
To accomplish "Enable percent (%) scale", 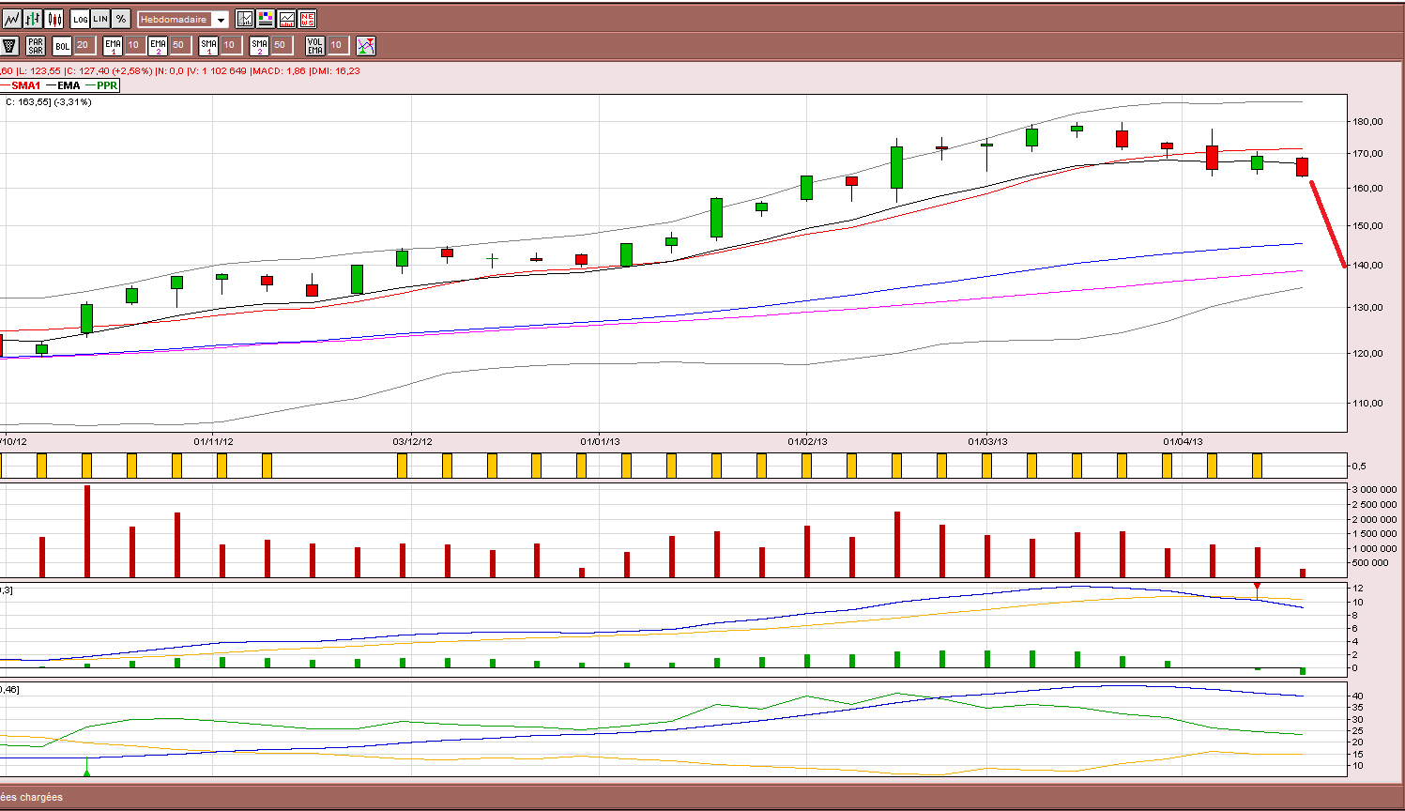I will (121, 19).
